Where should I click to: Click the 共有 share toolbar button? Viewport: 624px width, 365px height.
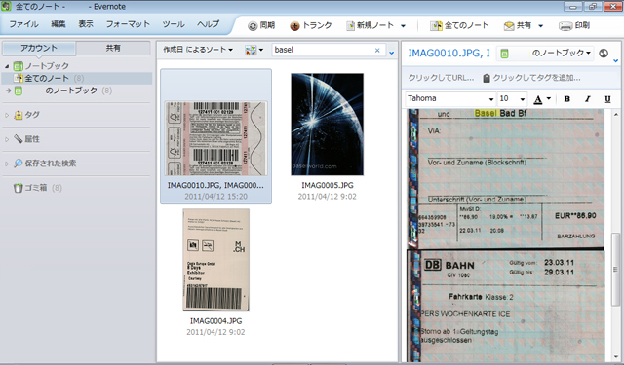tap(518, 26)
